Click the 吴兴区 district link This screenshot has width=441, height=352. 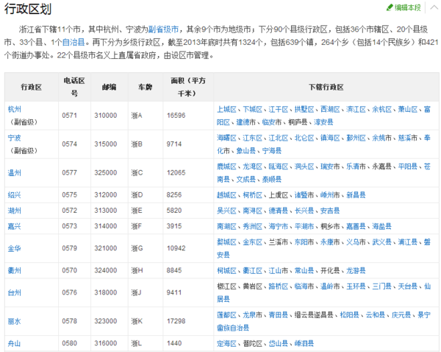[226, 211]
